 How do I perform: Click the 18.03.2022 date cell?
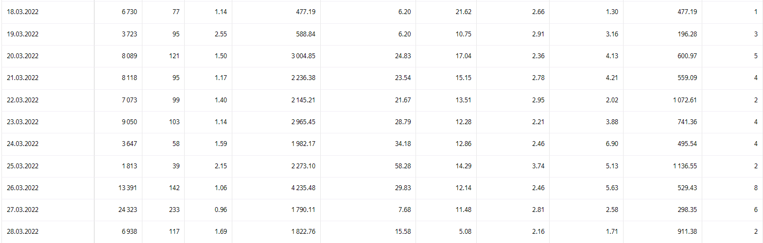23,12
